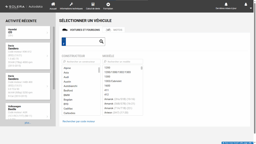Select Amarok (S6B/S7B) (16-21)
The width and height of the screenshot is (256, 144).
(x=119, y=104)
